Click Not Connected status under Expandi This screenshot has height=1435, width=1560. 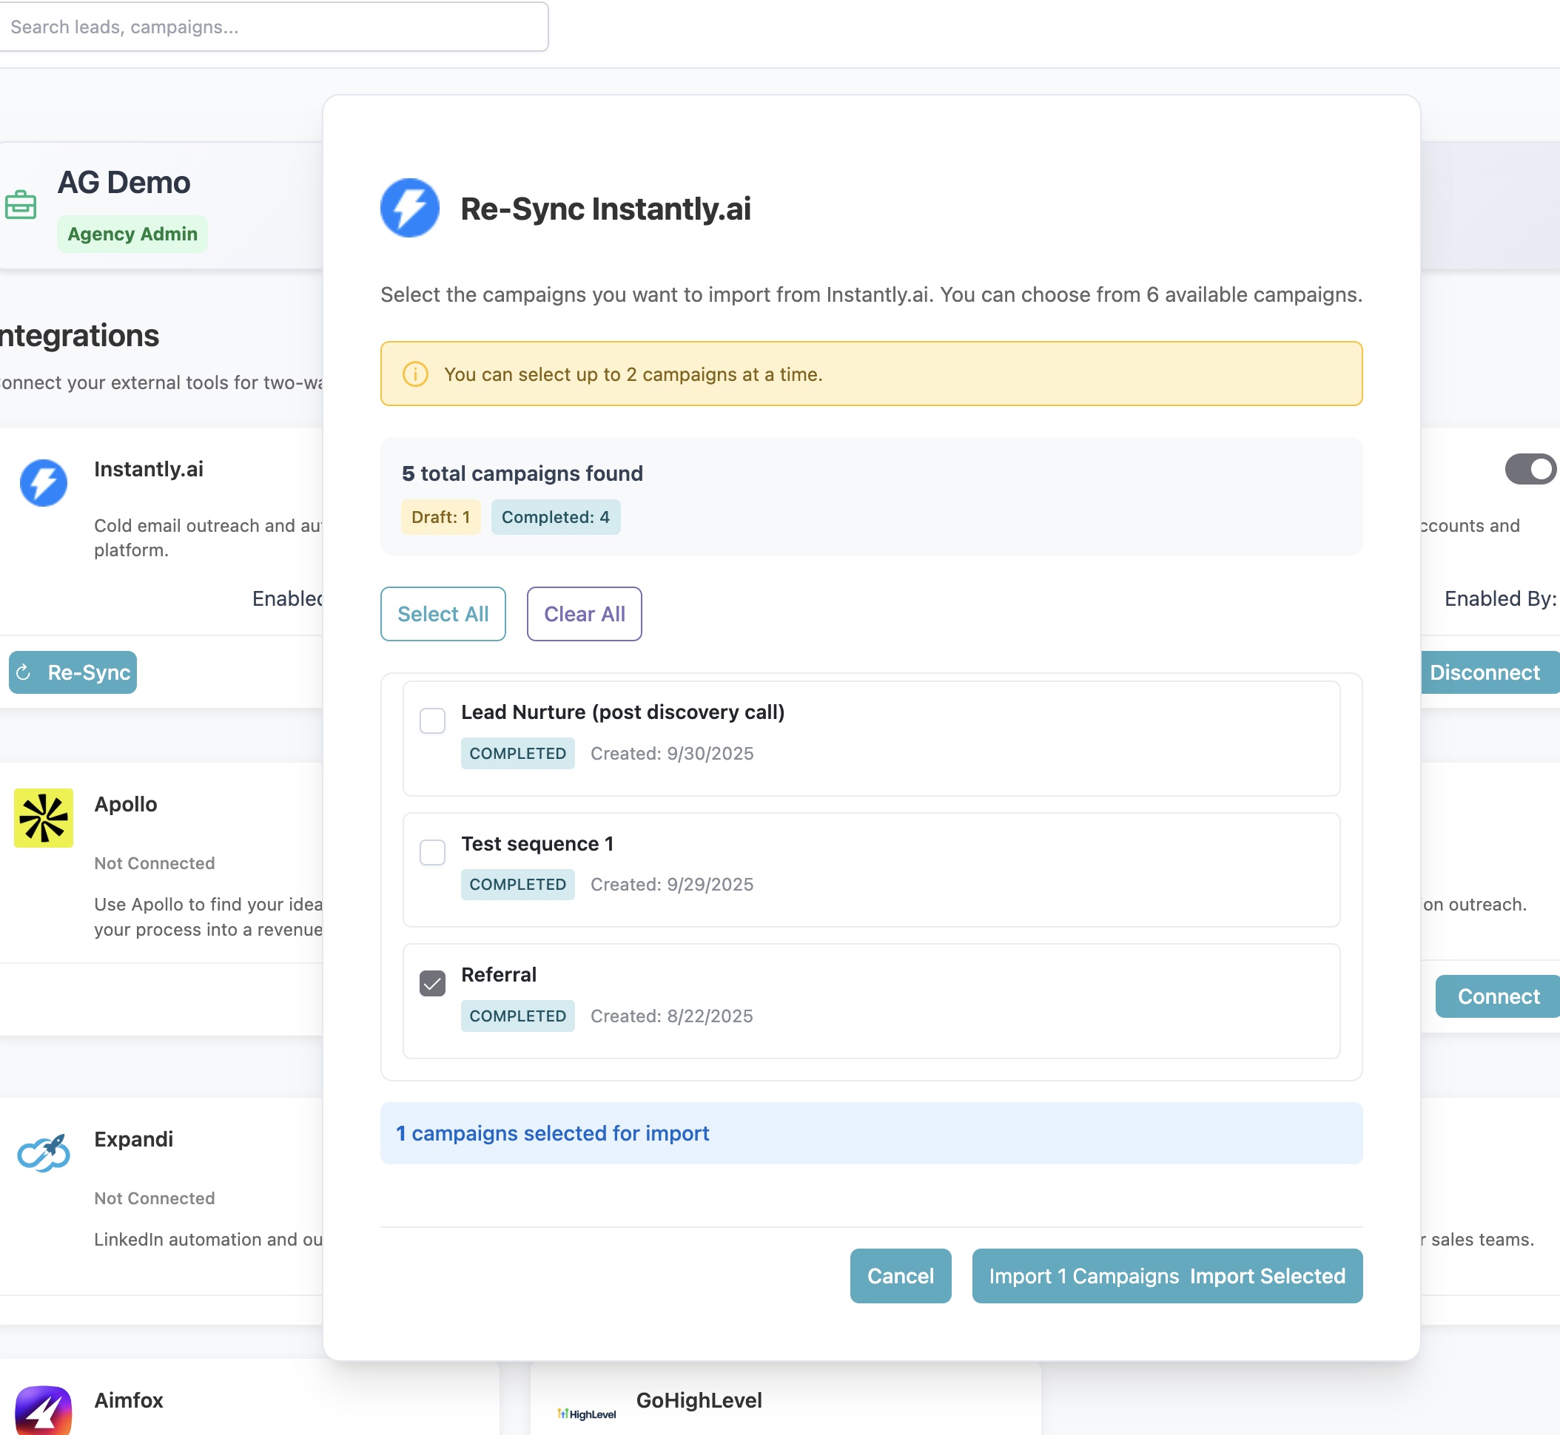(155, 1198)
